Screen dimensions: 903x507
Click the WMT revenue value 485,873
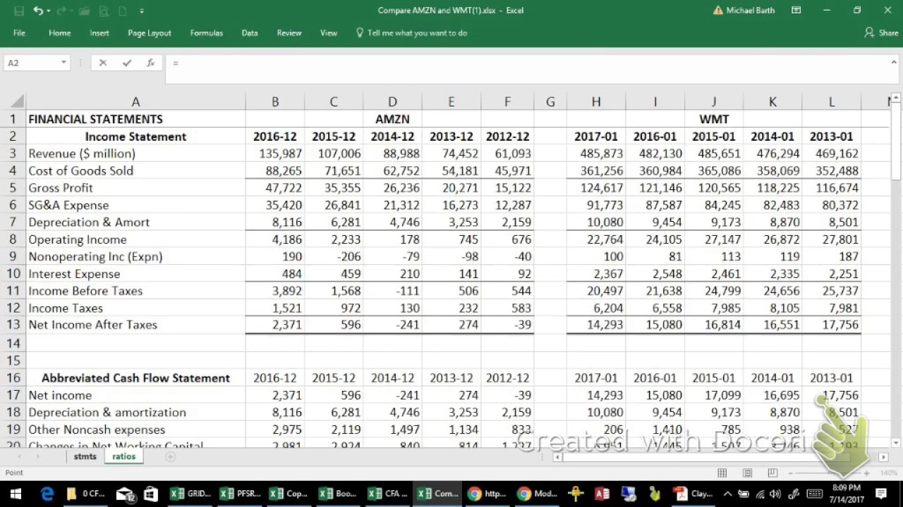click(x=596, y=154)
